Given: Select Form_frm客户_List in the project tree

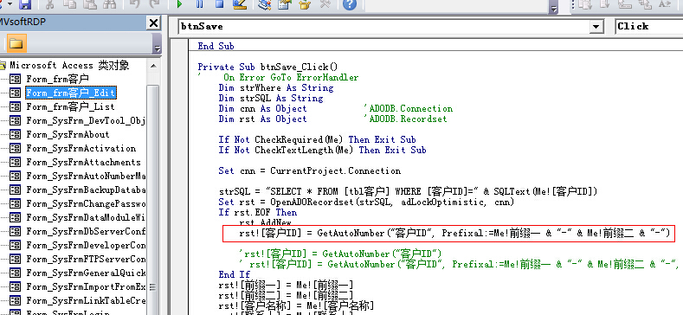Looking at the screenshot, I should tap(71, 106).
